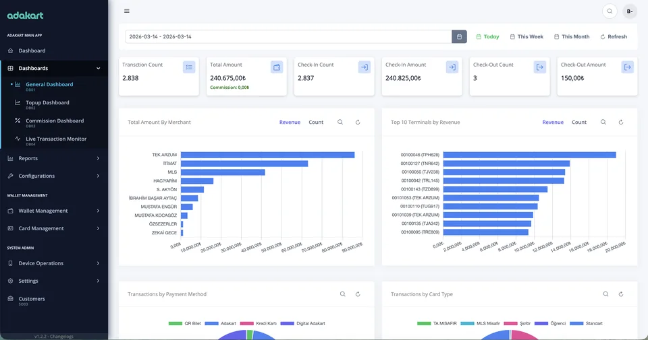Screen dimensions: 648x340
Task: Toggle TA MISAFIR legend item
Action: 437,324
